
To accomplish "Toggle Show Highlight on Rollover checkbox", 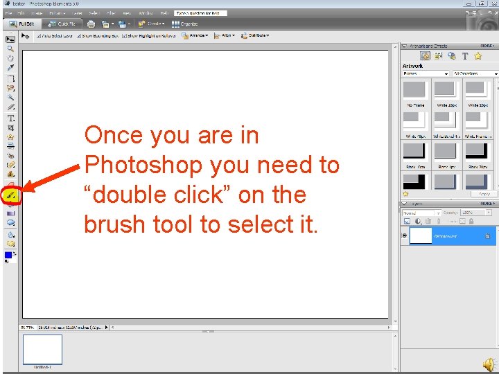I will (125, 36).
